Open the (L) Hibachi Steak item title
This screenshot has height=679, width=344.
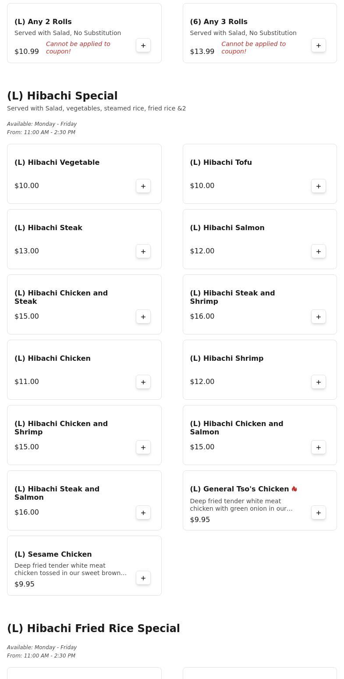click(49, 228)
